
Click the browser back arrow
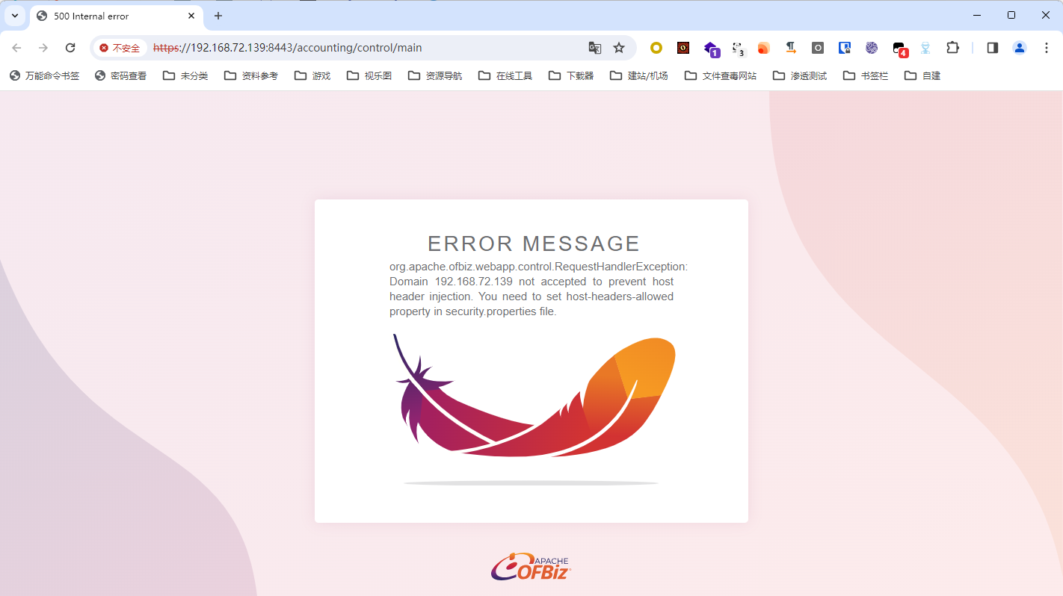[16, 48]
